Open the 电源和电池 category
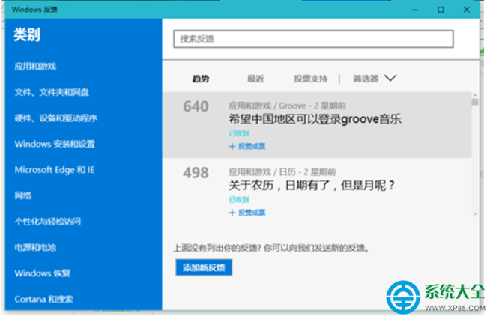This screenshot has height=316, width=487. click(35, 247)
